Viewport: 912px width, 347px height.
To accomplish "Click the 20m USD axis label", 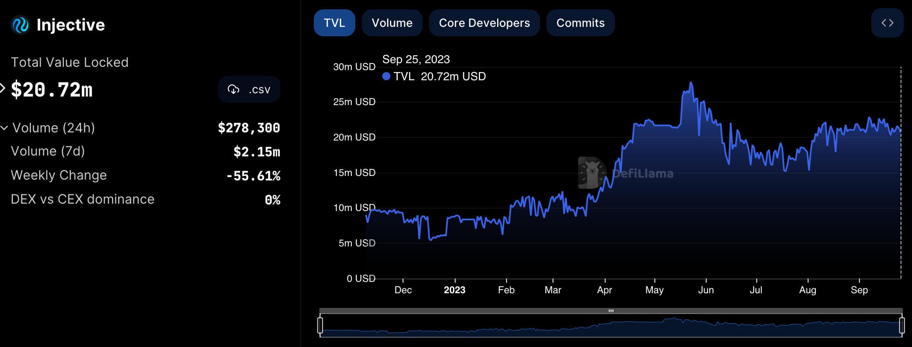I will [354, 137].
